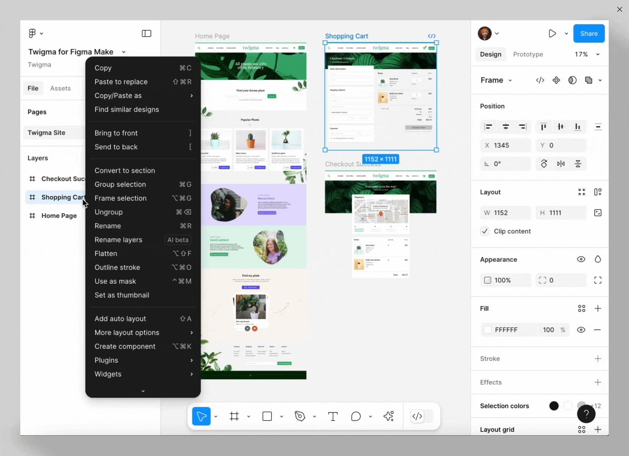Screen dimensions: 629x456
Task: Click the blue Share button
Action: click(589, 33)
